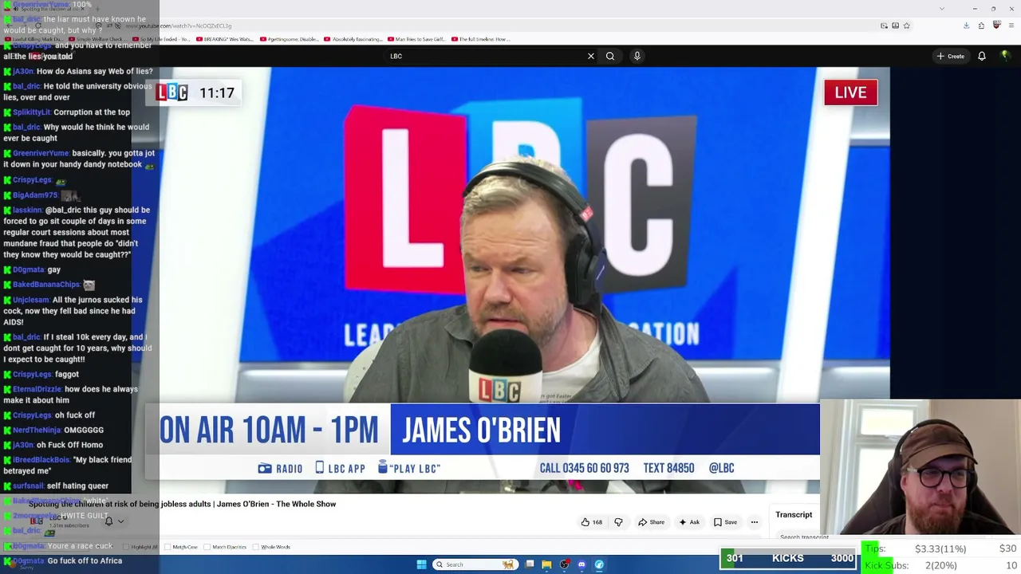The image size is (1021, 574).
Task: Open the 'Absolutely fascinating...' bookmark
Action: 353,39
